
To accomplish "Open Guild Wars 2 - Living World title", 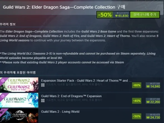I will pyautogui.click(x=60, y=112).
